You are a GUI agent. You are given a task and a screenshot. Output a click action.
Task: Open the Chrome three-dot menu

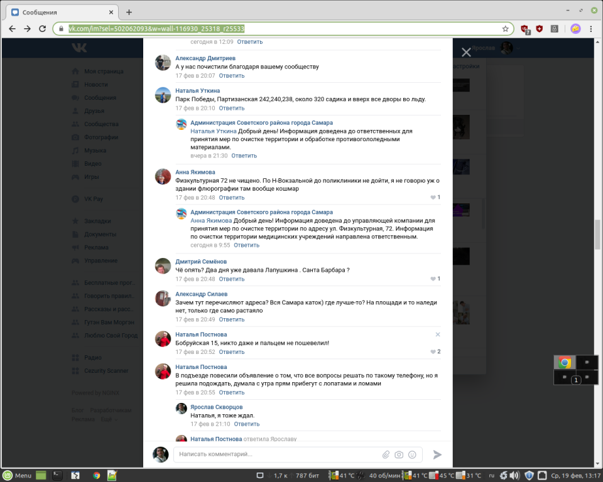coord(592,29)
